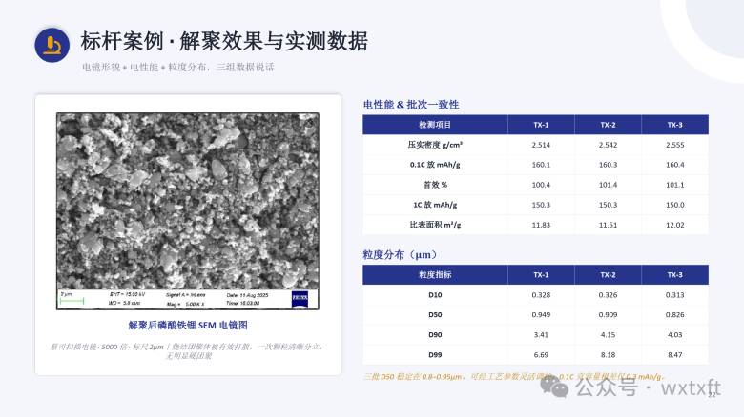The height and width of the screenshot is (417, 744).
Task: Click the 粒度分布 (μm) heading
Action: (x=400, y=255)
